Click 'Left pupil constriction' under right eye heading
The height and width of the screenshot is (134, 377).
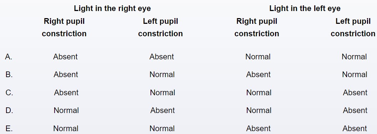coord(161,27)
